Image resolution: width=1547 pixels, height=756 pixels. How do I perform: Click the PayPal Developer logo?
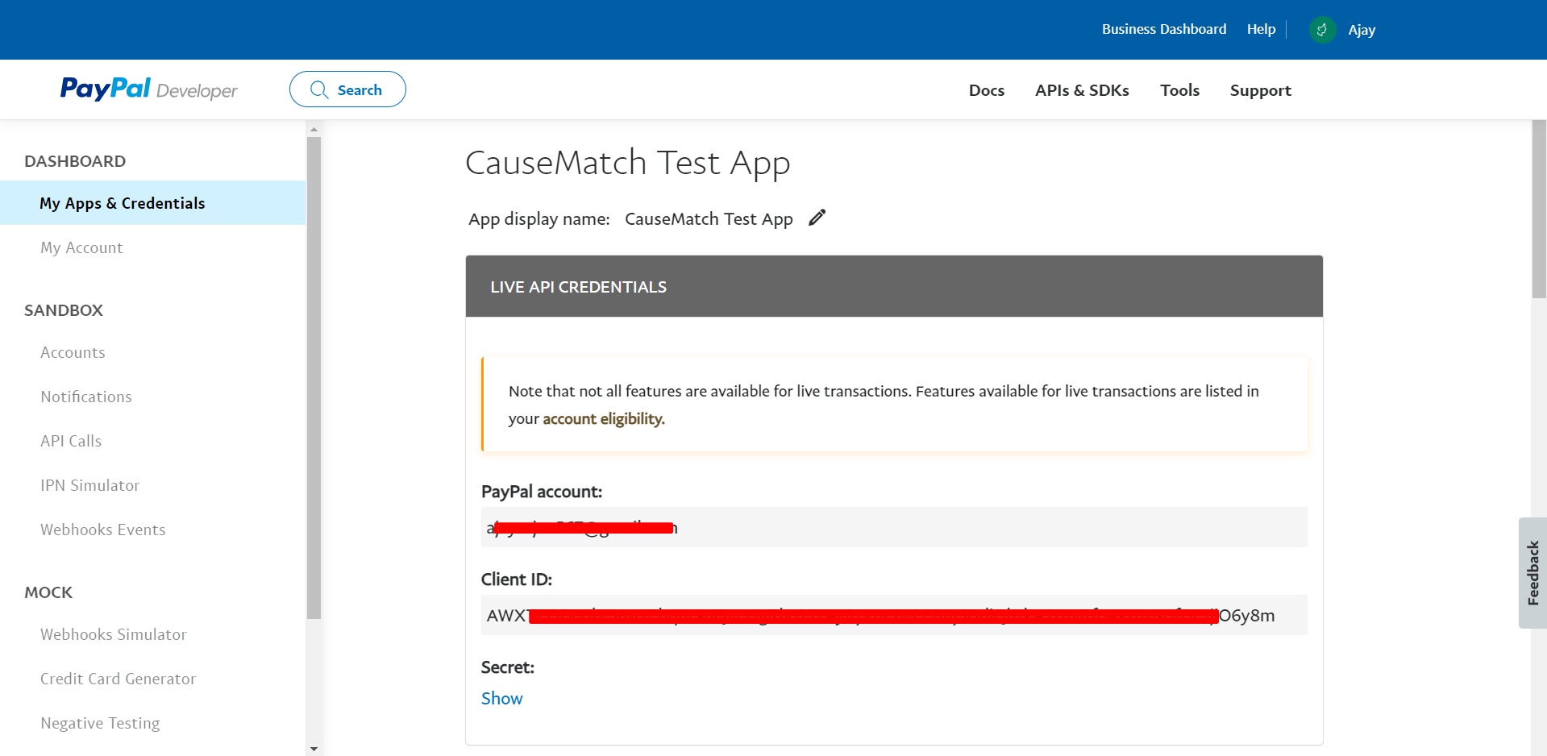(x=149, y=89)
